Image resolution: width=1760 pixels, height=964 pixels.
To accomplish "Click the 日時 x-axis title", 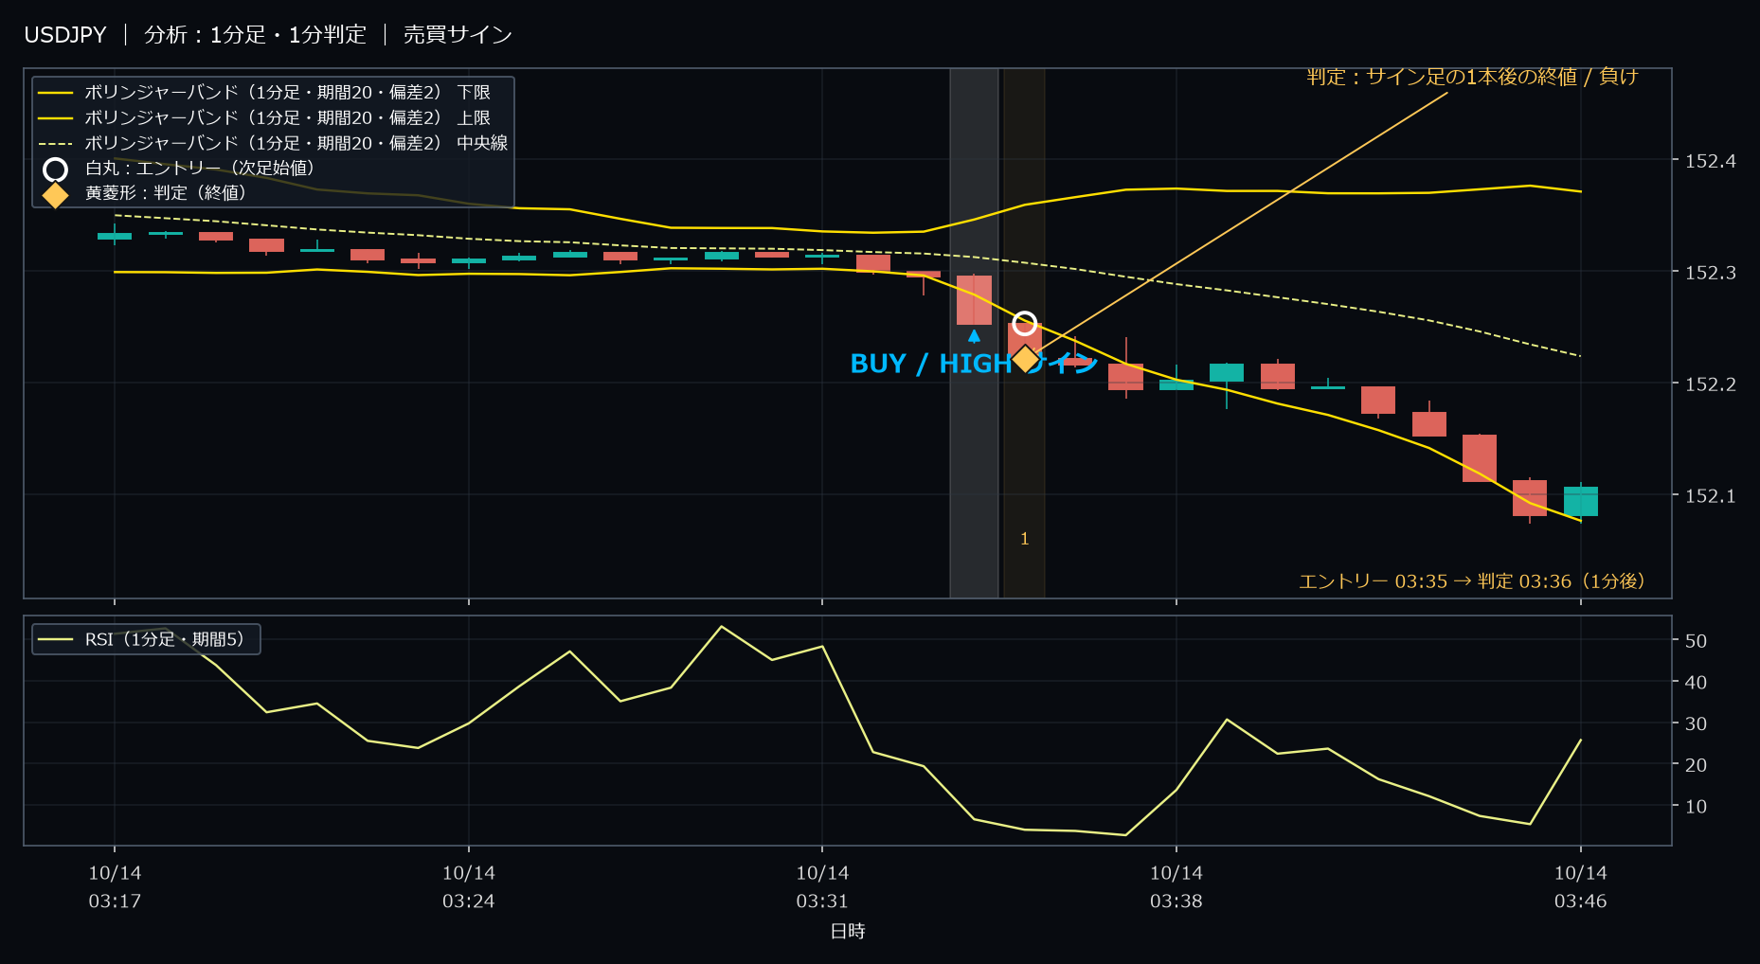I will pyautogui.click(x=848, y=932).
